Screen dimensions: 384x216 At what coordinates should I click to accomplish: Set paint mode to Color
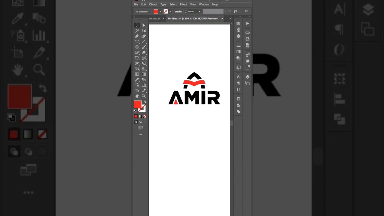(136, 116)
